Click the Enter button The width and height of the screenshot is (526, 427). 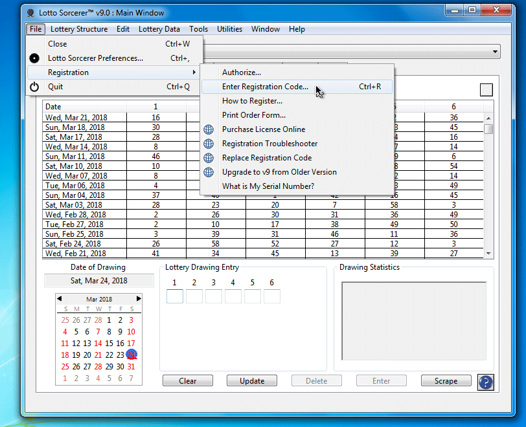(x=381, y=381)
